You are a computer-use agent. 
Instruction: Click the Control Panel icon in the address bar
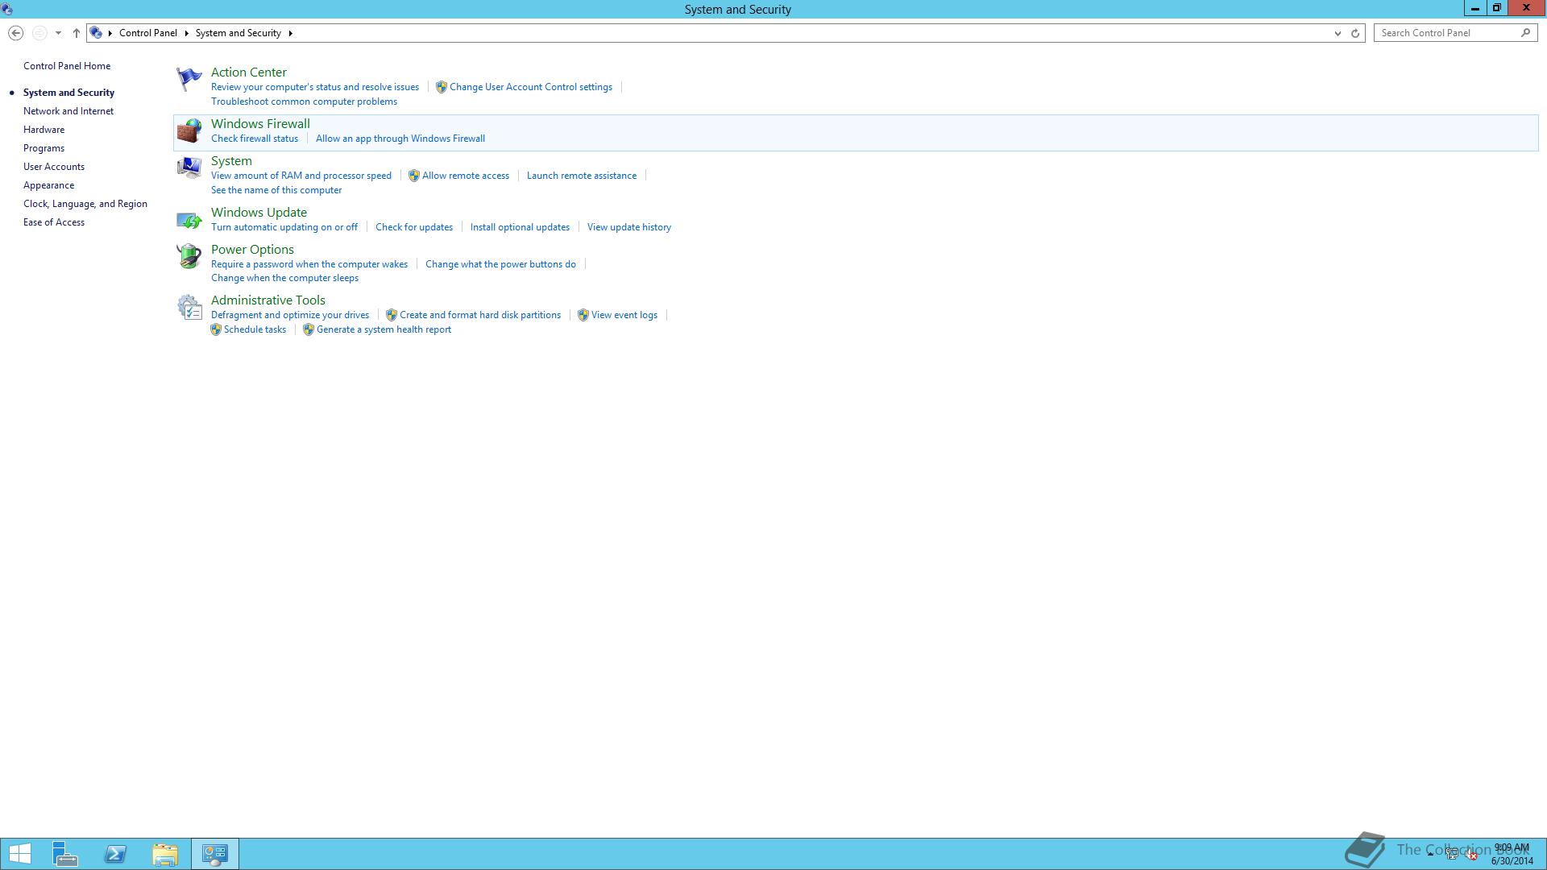96,33
